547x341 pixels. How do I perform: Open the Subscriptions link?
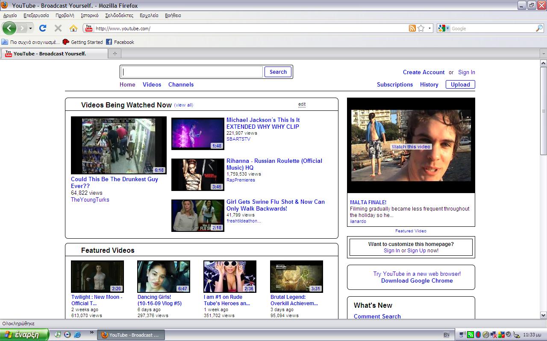pyautogui.click(x=395, y=84)
